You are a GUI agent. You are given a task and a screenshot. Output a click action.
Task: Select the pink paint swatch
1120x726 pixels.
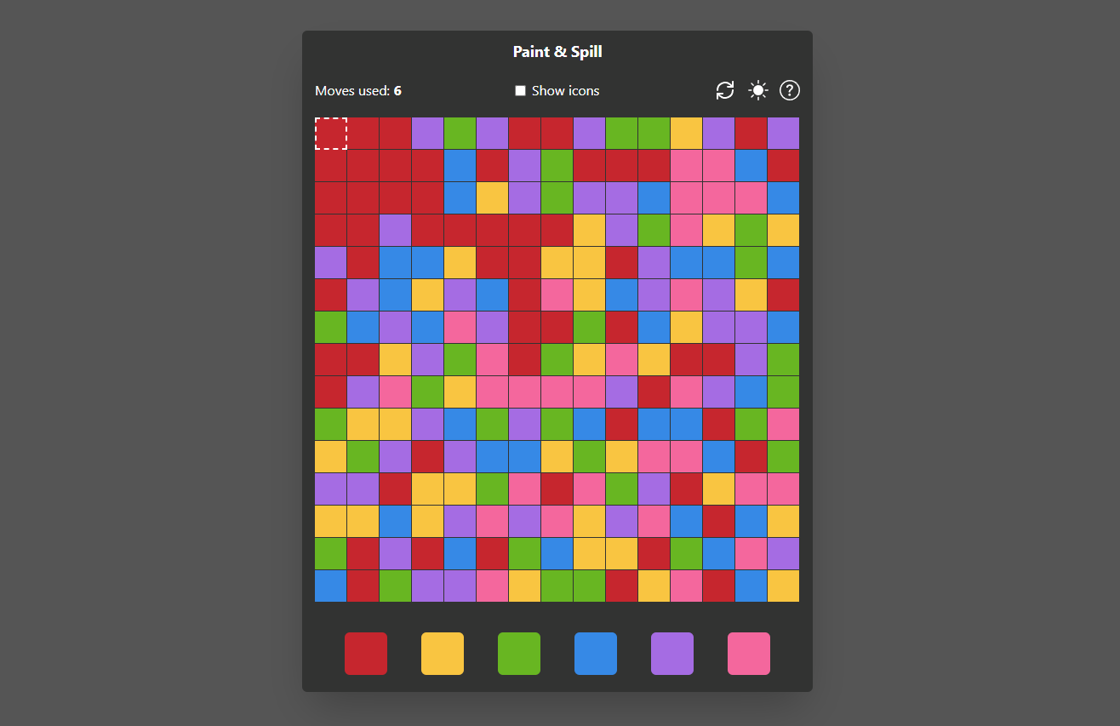click(749, 654)
